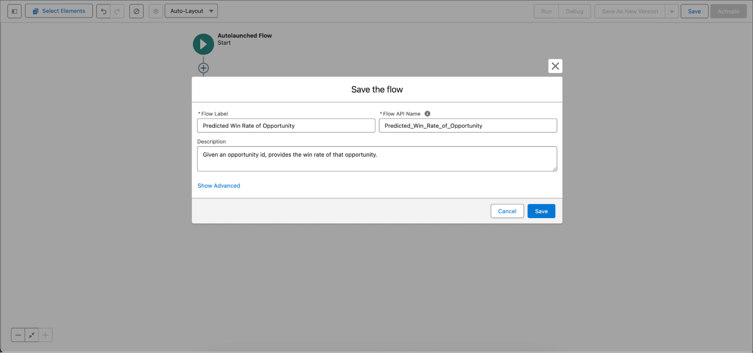
Task: Click the 'Autolaunched Flow' label text
Action: coord(245,36)
